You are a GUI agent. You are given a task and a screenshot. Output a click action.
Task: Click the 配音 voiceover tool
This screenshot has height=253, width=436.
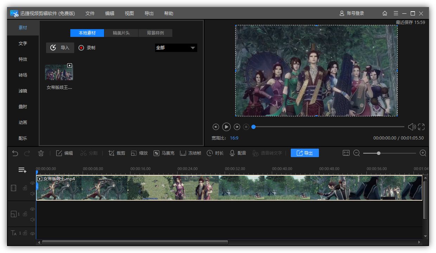point(238,153)
